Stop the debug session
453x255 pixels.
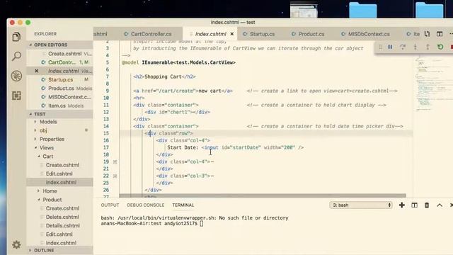click(x=452, y=47)
